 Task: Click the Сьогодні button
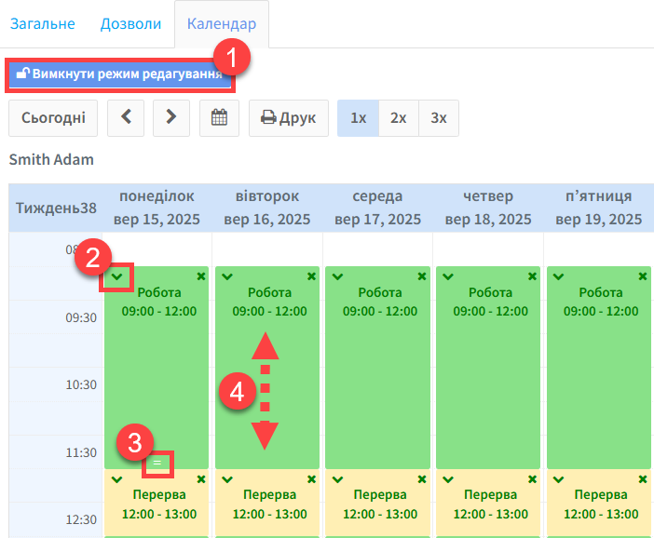(53, 118)
